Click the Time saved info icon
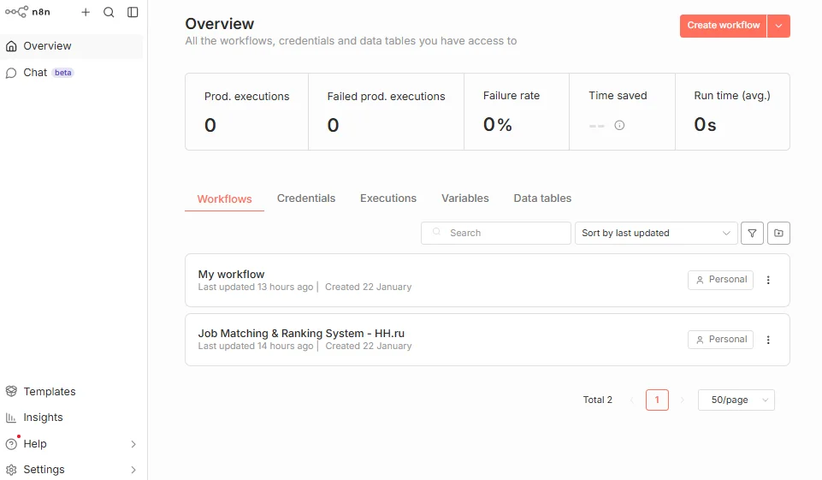 tap(619, 125)
